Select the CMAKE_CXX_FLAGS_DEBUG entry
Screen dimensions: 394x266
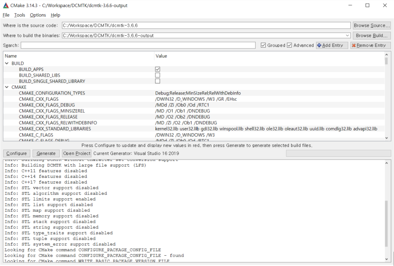pyautogui.click(x=47, y=105)
